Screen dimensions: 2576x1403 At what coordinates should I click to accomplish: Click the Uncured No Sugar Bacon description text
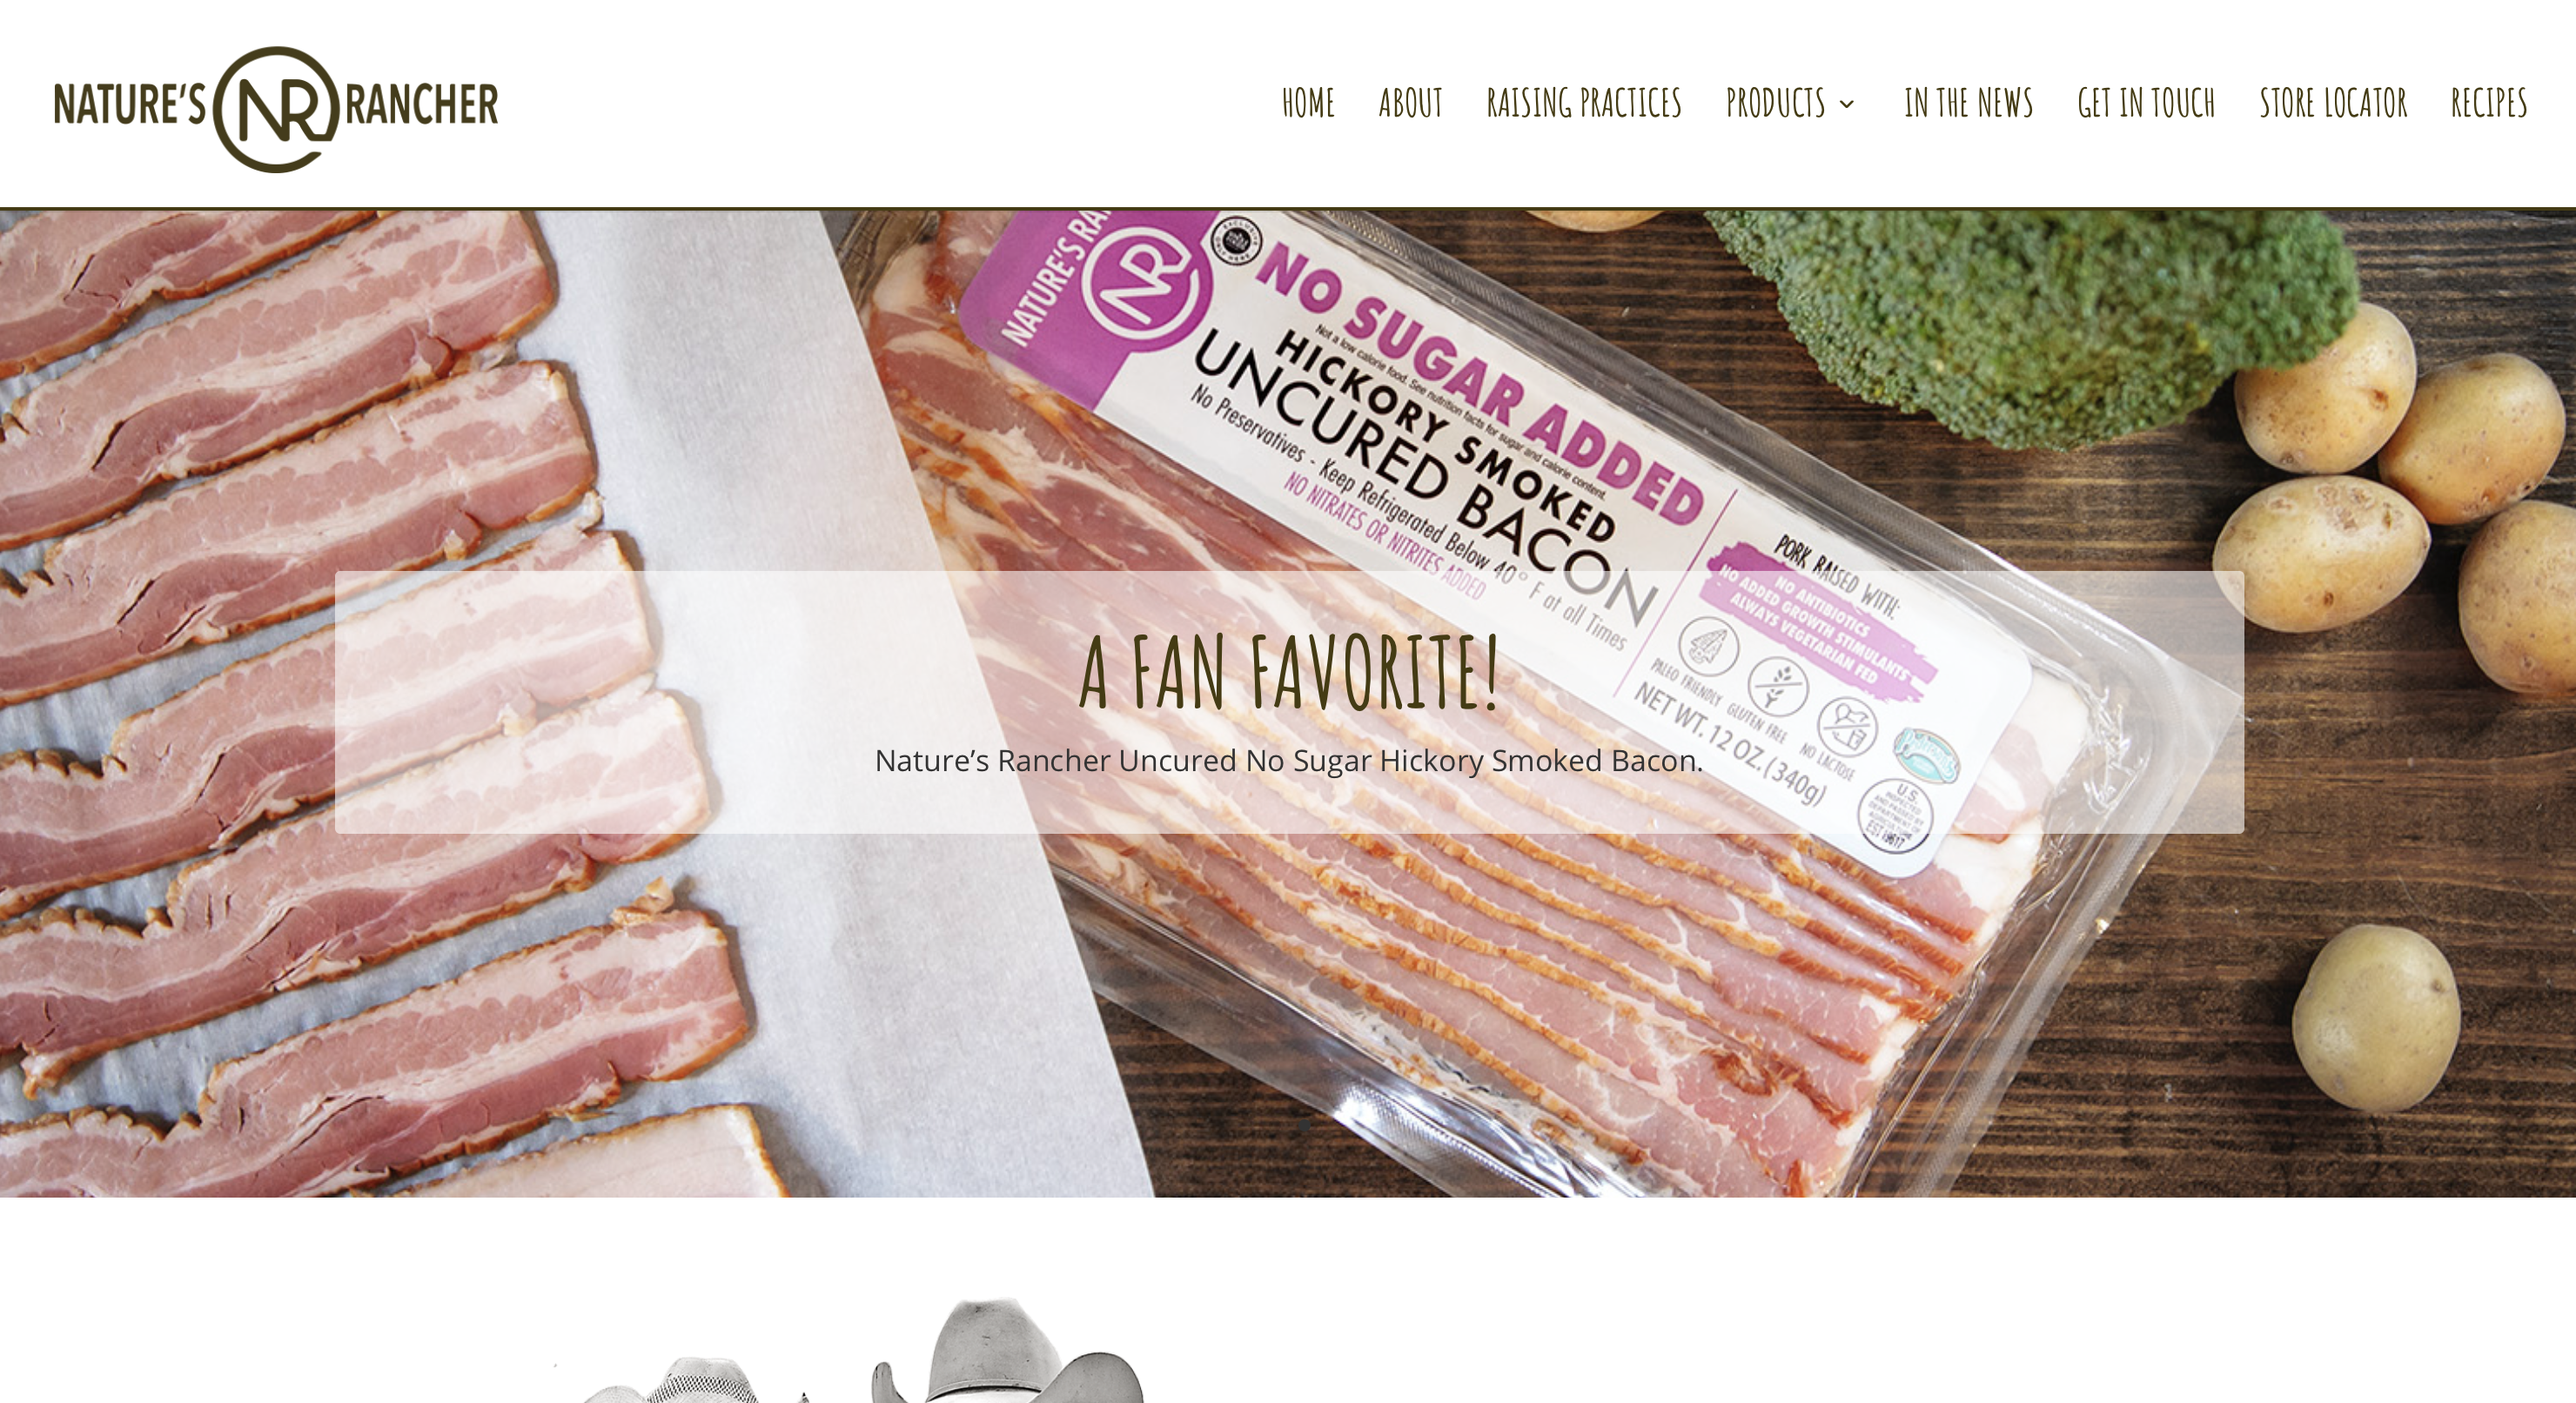1288,761
